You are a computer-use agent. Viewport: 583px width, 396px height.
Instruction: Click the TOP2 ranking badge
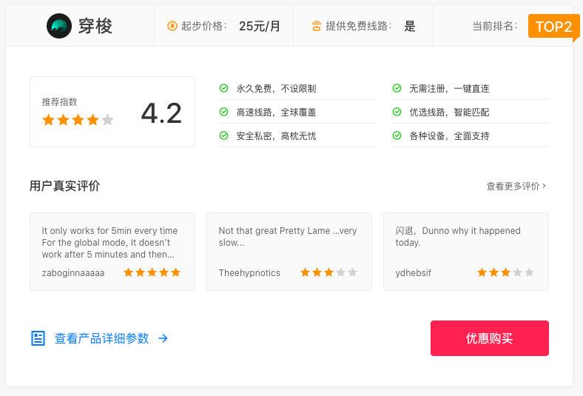click(553, 27)
